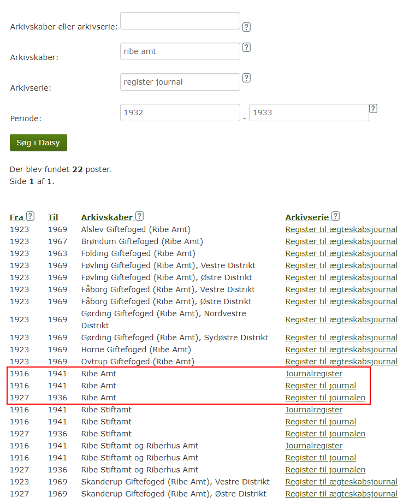Sort results by Arkivserie column
The image size is (409, 503).
tap(307, 217)
